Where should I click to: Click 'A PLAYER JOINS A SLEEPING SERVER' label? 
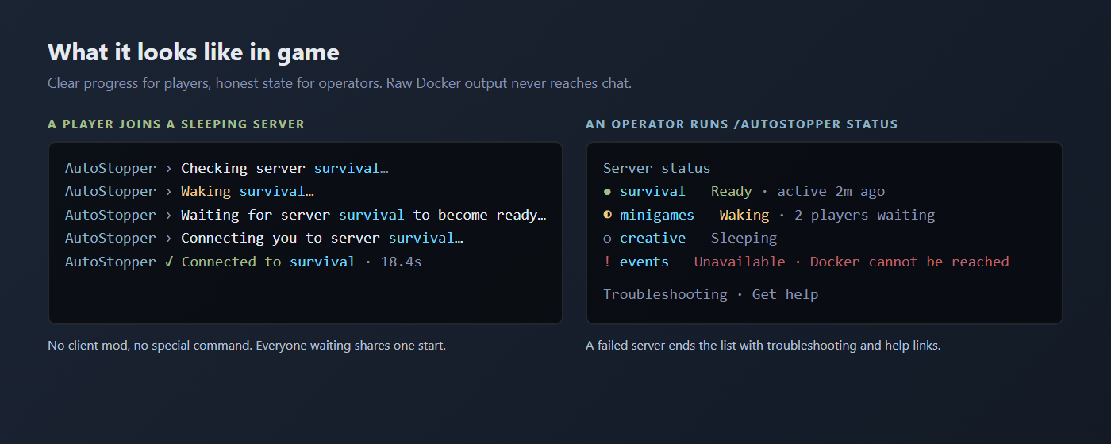(176, 124)
